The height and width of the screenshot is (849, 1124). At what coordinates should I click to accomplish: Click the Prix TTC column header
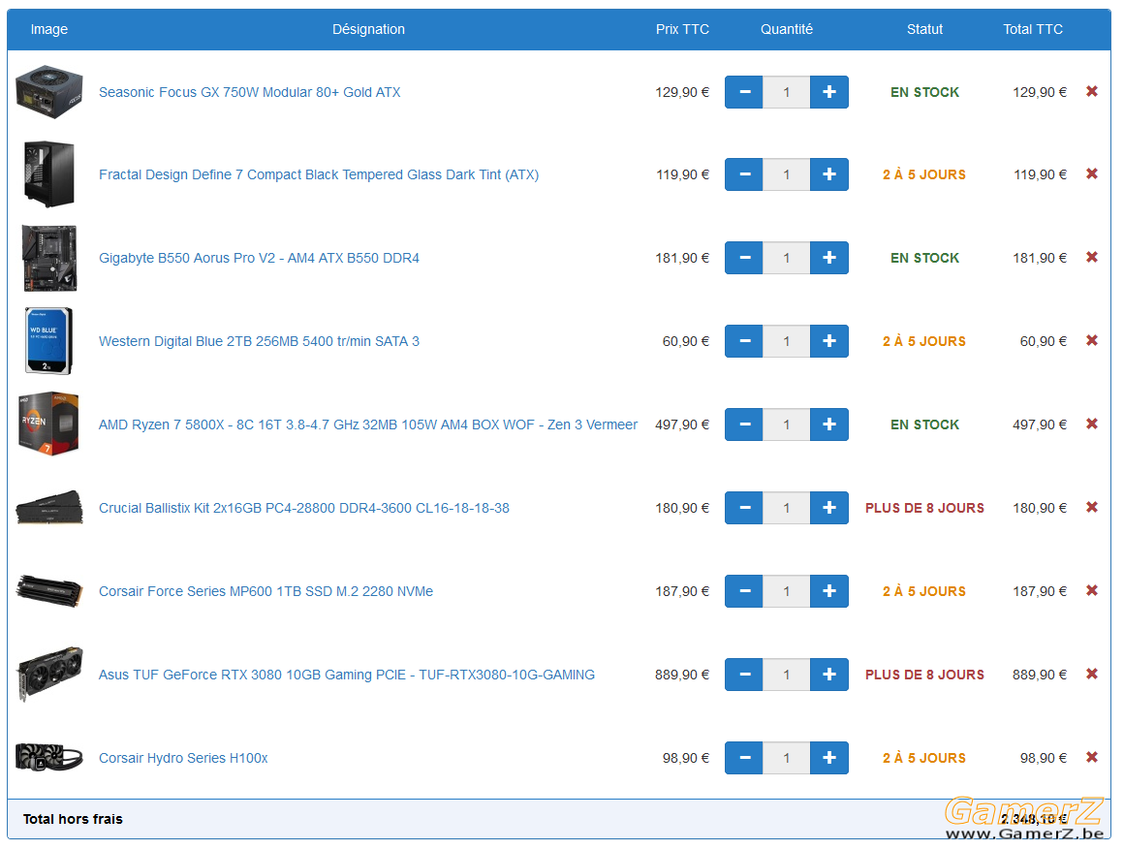pyautogui.click(x=682, y=29)
